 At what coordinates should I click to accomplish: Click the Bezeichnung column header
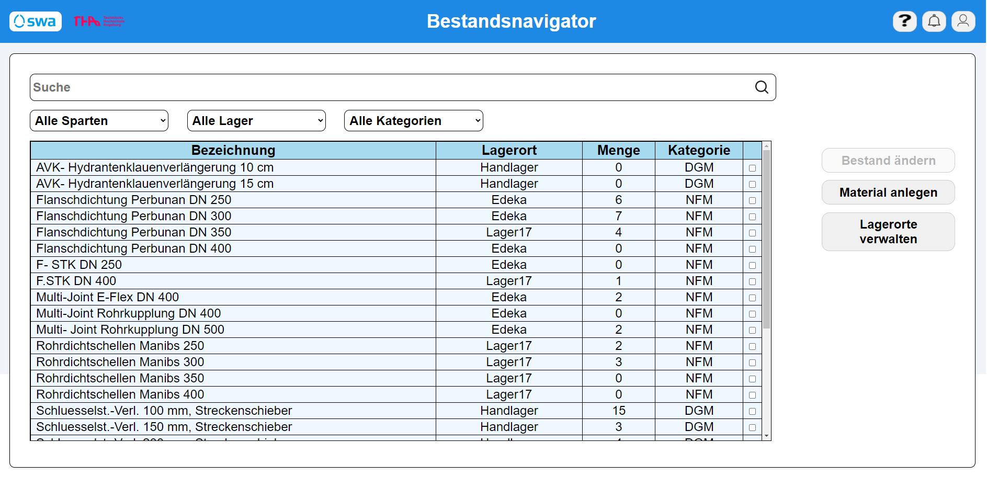pos(233,151)
